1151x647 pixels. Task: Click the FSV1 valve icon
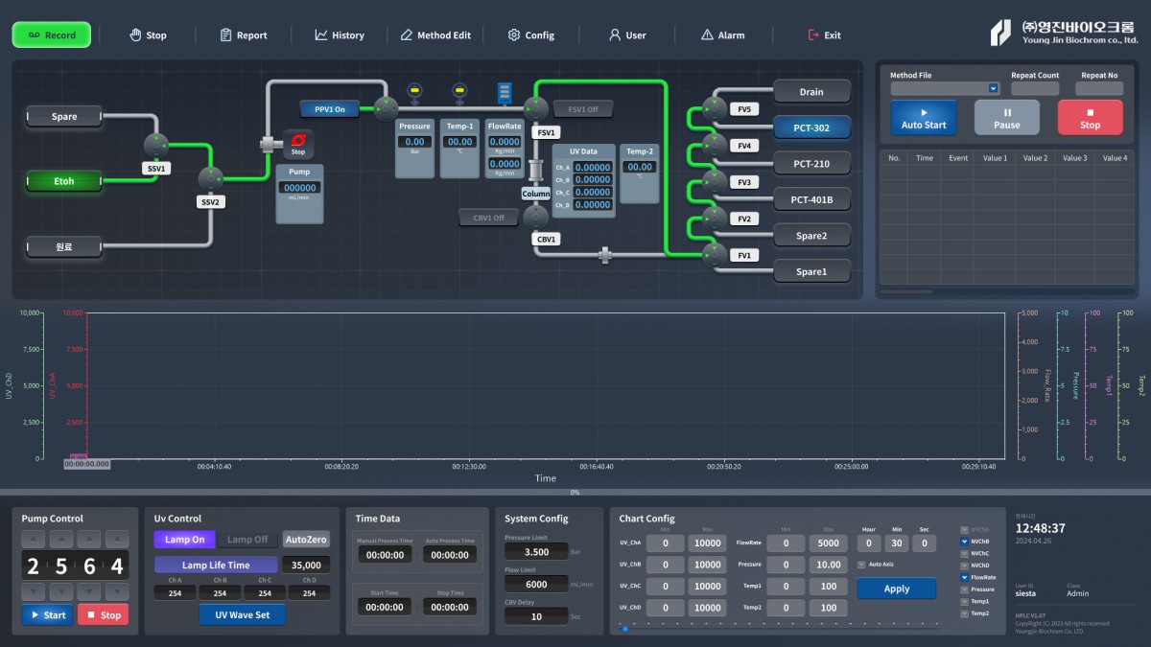pos(534,108)
